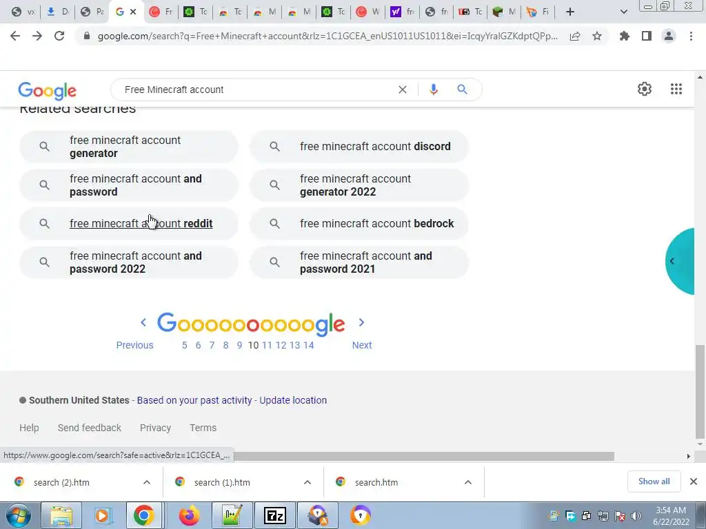Screen dimensions: 706x529
Task: Open the Chrome side panel icon
Action: tap(647, 36)
